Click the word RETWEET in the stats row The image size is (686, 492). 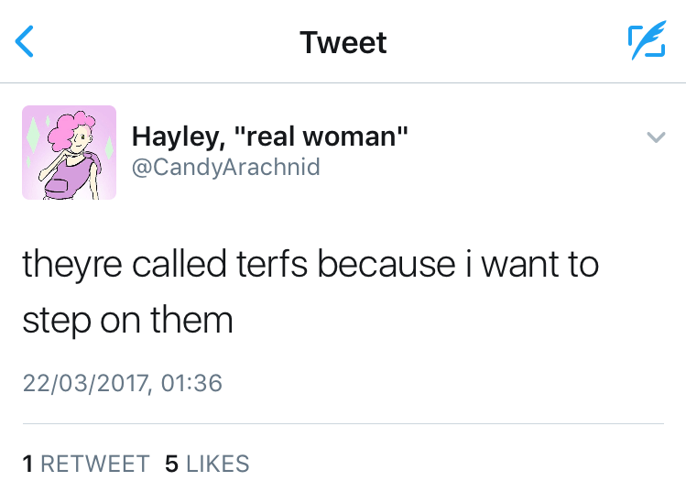point(94,464)
